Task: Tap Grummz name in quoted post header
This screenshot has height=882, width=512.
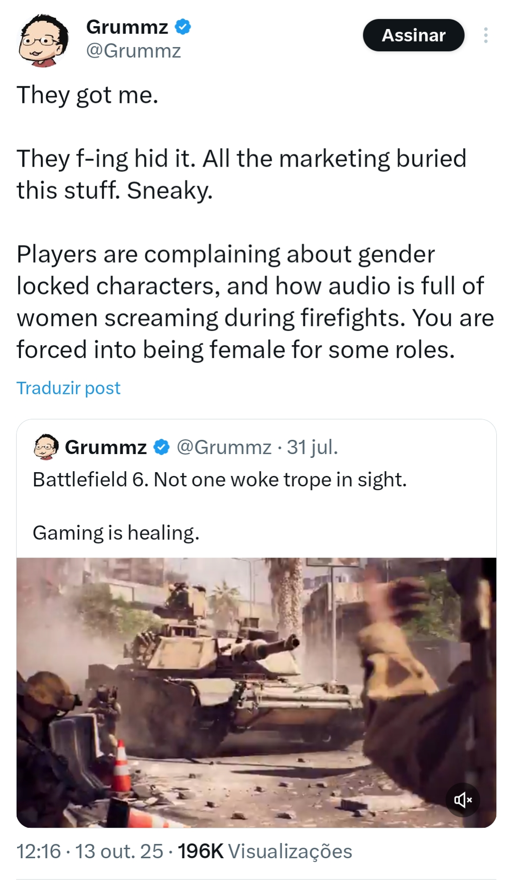Action: [x=106, y=447]
